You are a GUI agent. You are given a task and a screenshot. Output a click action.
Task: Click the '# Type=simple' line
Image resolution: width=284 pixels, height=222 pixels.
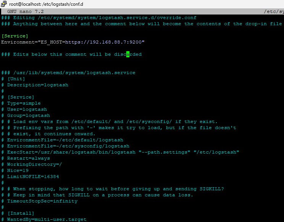click(21, 104)
